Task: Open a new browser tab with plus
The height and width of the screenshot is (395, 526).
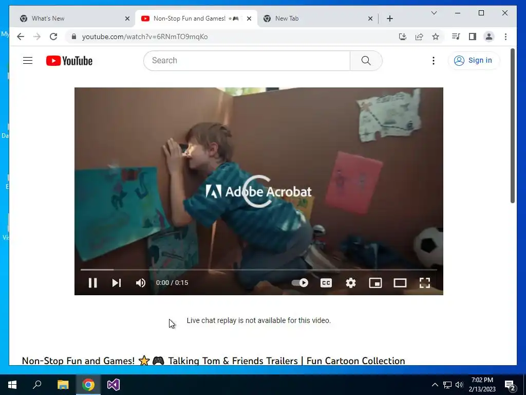Action: click(389, 19)
